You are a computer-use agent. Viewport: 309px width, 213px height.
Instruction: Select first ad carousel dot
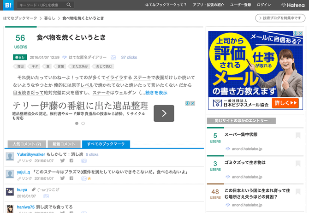(x=77, y=124)
